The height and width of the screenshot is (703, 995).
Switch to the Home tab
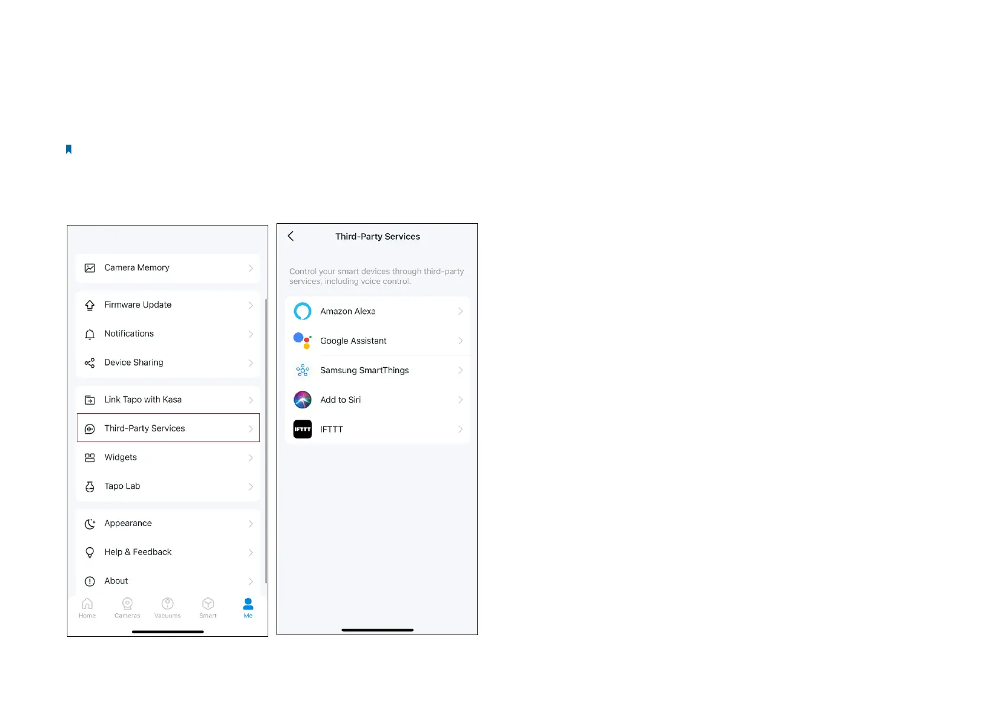87,607
